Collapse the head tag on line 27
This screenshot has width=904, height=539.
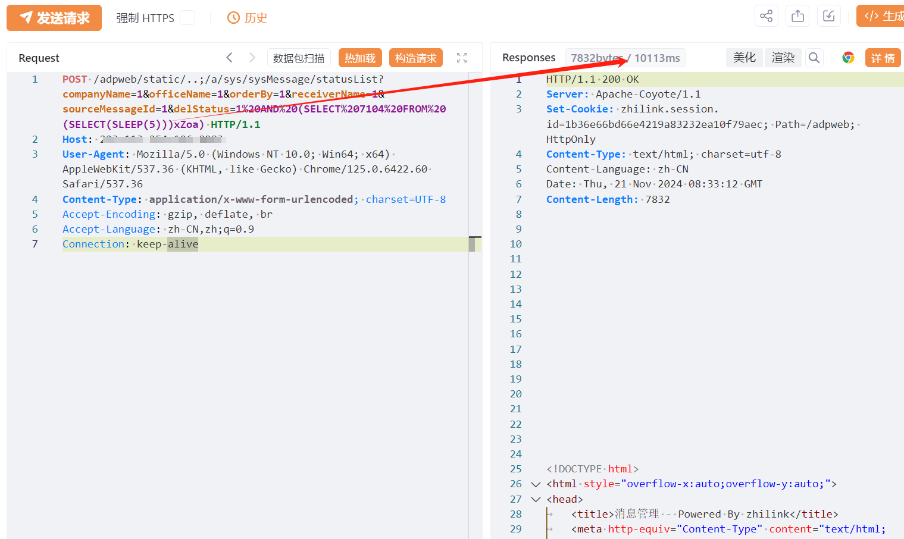[536, 499]
